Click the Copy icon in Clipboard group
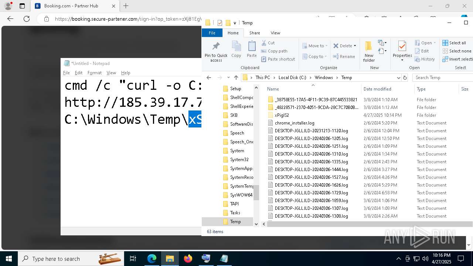Viewport: 473px width, 266px height. tap(236, 49)
